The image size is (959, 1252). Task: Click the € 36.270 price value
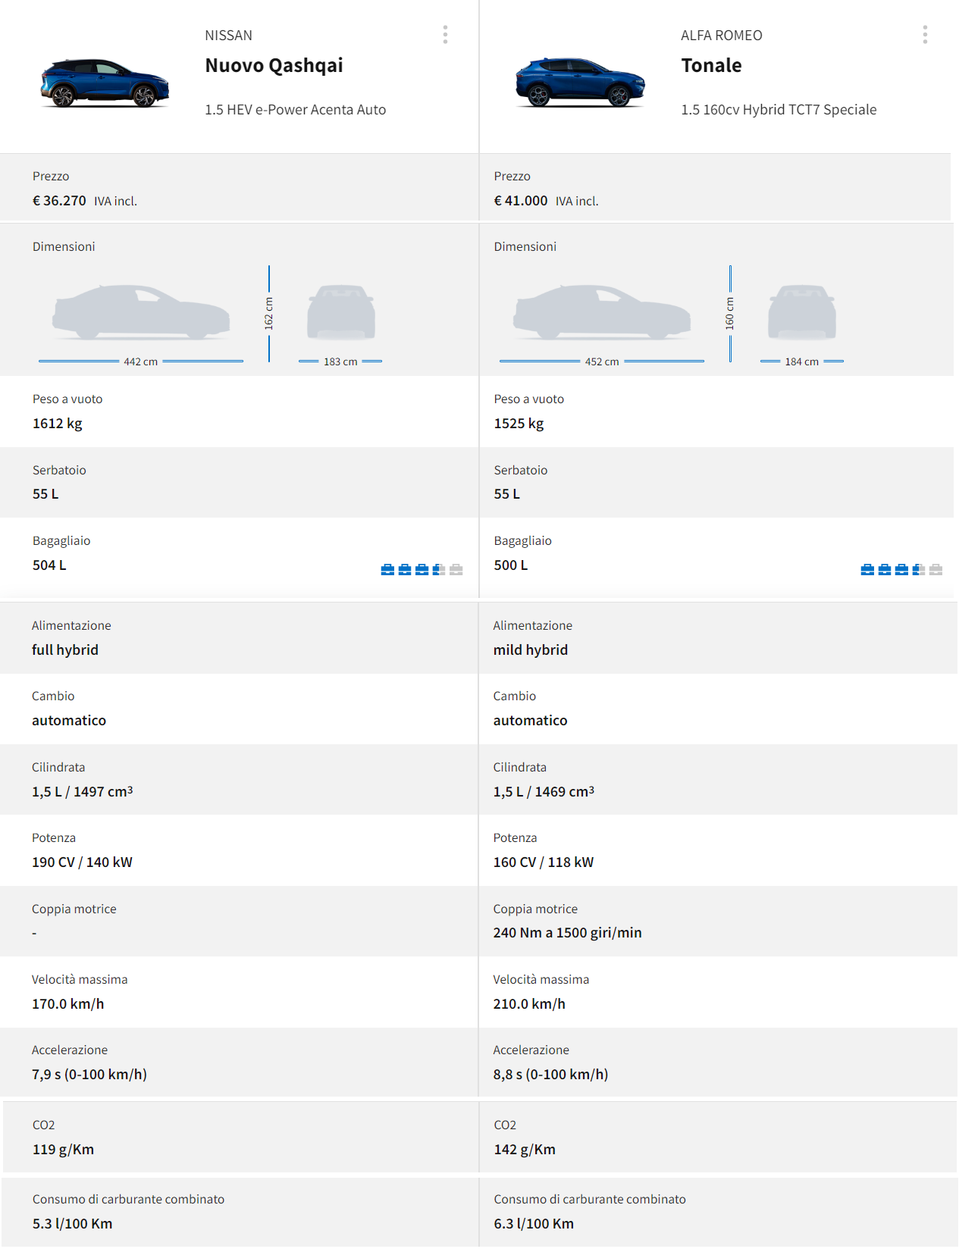(59, 201)
